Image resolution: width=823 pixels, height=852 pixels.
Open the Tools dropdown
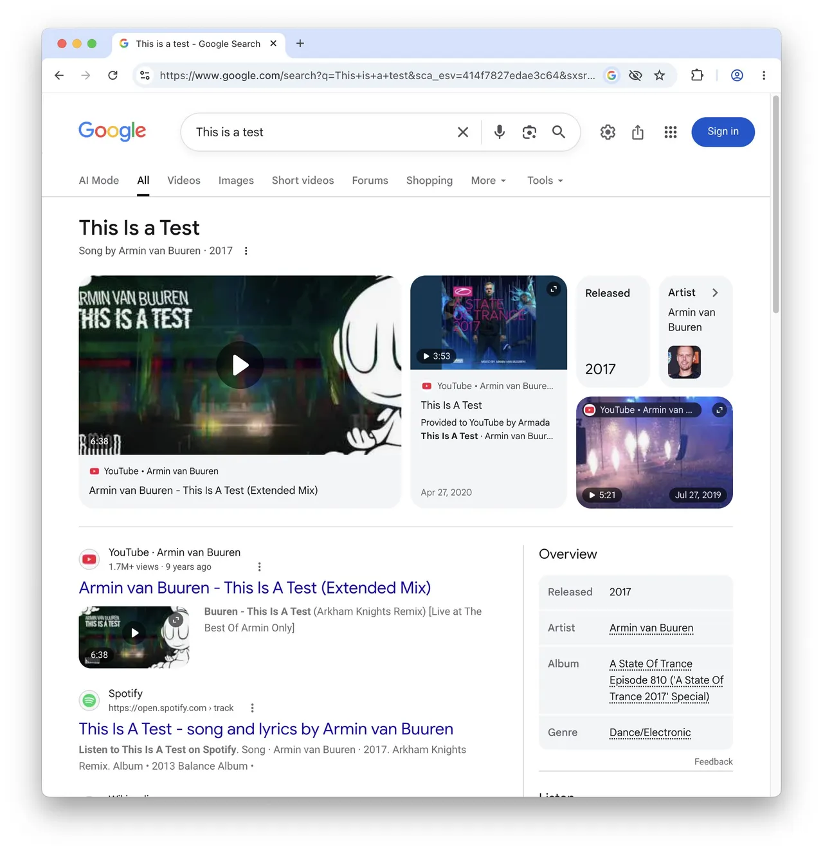point(545,181)
